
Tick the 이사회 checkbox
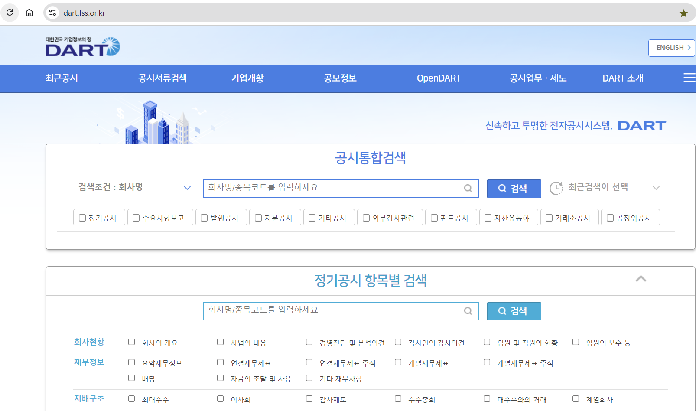point(221,399)
